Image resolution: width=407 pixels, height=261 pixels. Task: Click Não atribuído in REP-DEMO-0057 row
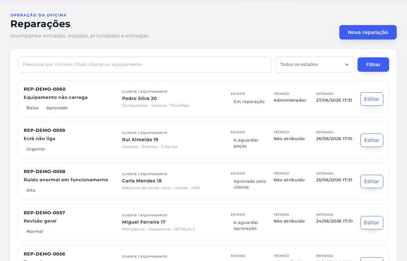[289, 221]
